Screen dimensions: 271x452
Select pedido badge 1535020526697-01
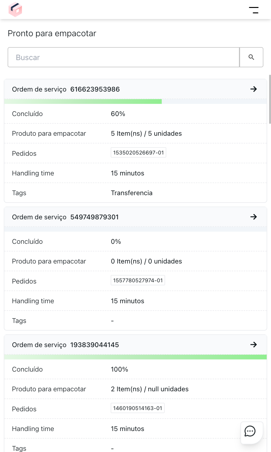point(138,152)
